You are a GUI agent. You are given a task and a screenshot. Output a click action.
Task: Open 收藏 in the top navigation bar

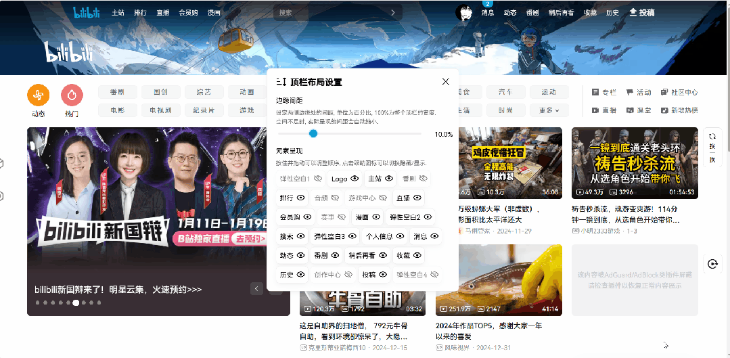[591, 13]
